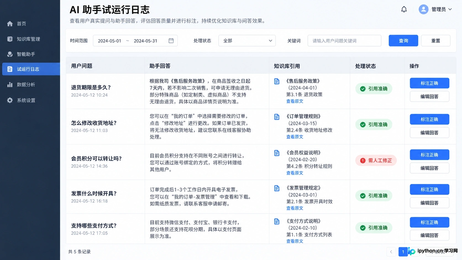
Task: Click the document icon beside《发票管理规定》
Action: coord(277,188)
